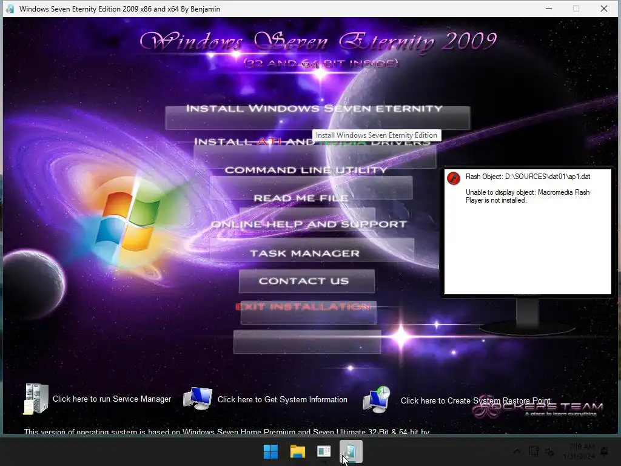
Task: Click the 'Macromedia Flash Player is not installed' message
Action: [528, 196]
